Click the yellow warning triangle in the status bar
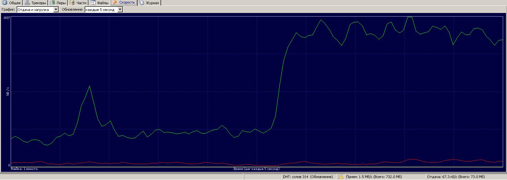Viewport: 507px width, 180px height. coord(341,177)
